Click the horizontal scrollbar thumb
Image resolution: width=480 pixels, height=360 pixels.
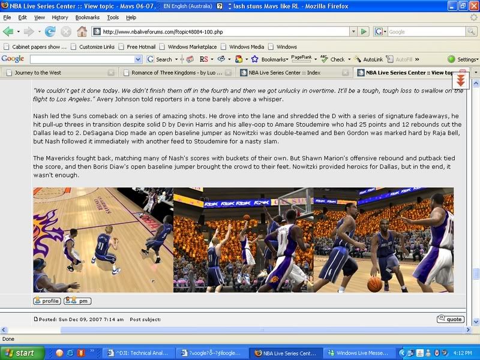click(x=262, y=329)
